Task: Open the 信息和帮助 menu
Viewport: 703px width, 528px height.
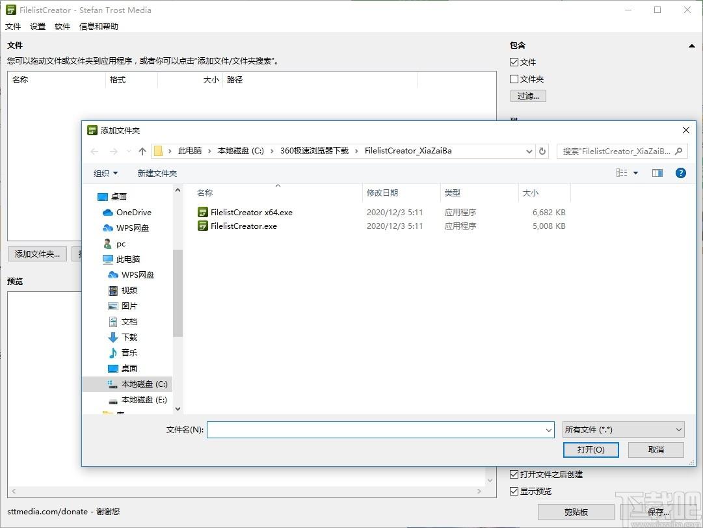Action: click(x=99, y=27)
